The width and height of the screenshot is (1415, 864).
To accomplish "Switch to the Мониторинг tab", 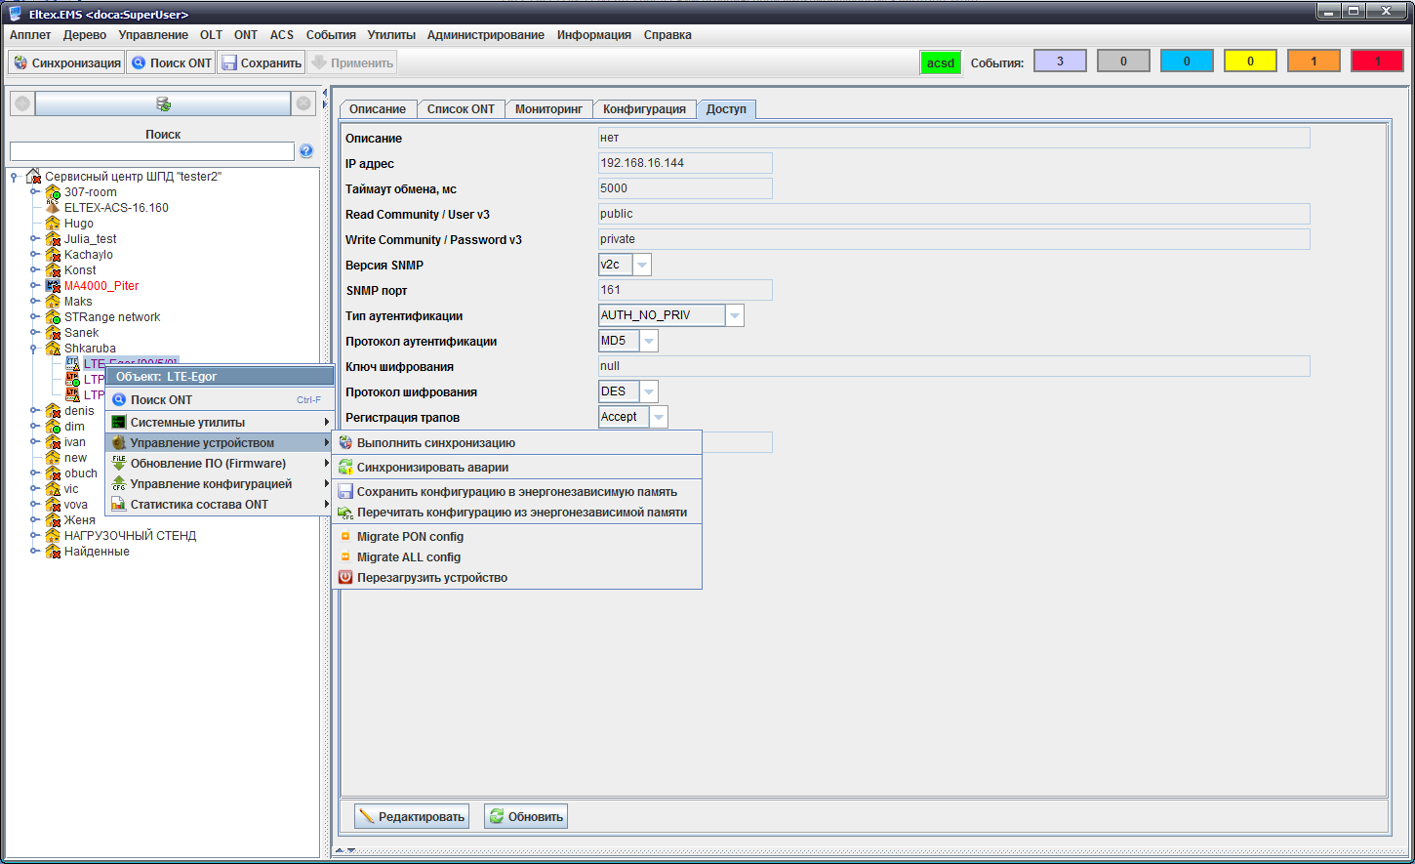I will (548, 109).
